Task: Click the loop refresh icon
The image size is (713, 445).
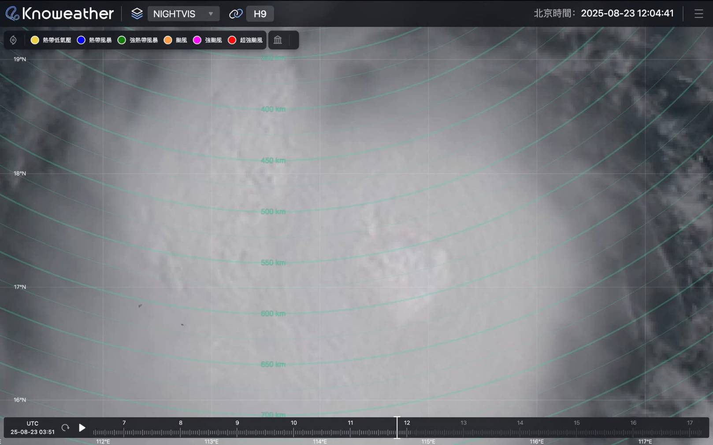Action: coord(65,427)
